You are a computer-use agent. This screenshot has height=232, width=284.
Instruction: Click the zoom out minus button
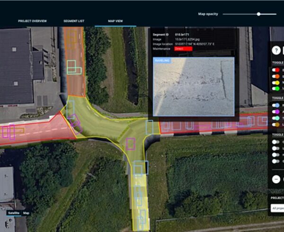coord(276,179)
